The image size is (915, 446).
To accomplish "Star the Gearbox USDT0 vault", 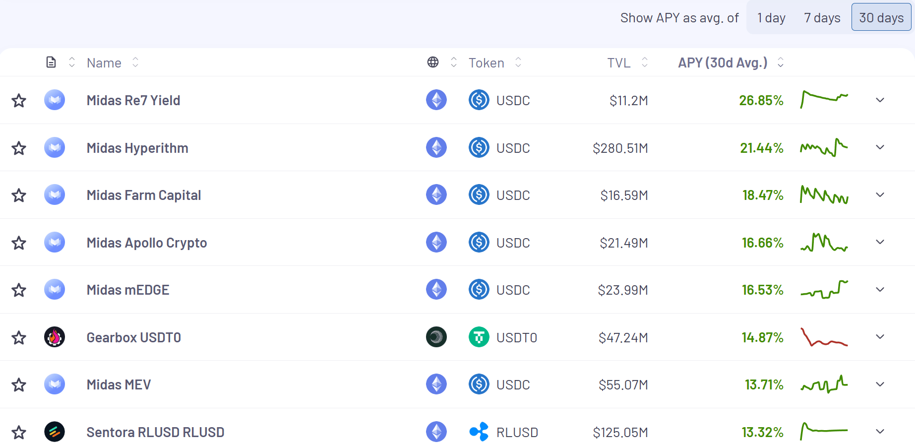I will point(19,338).
